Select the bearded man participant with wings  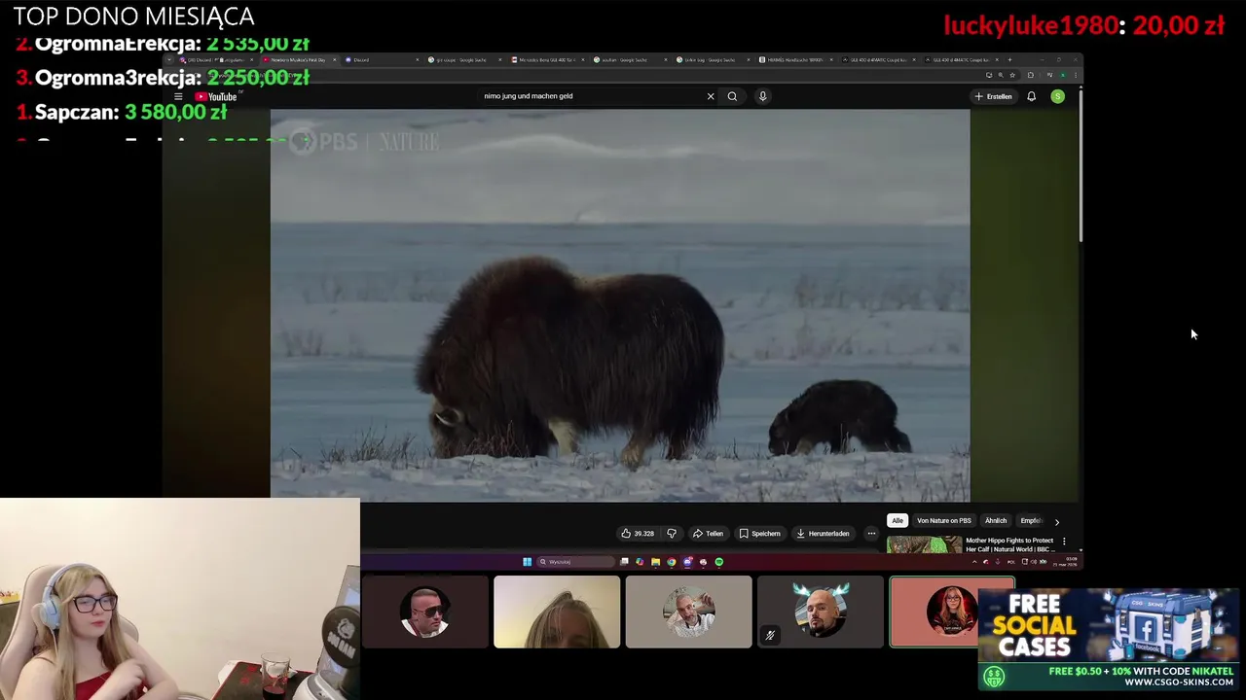click(821, 612)
